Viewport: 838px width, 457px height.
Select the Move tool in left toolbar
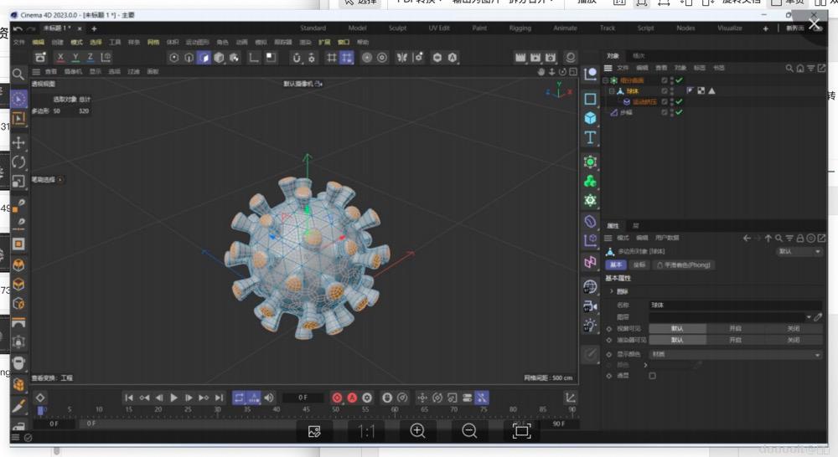[18, 142]
